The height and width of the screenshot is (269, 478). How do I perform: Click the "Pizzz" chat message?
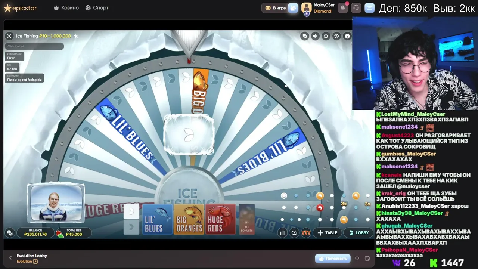tap(14, 56)
